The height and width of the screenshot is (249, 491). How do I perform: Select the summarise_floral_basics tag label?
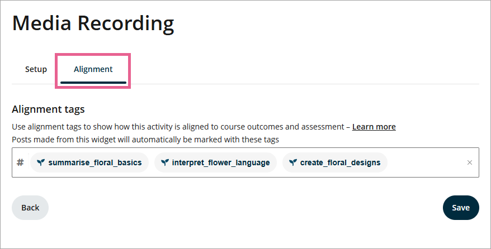(95, 162)
